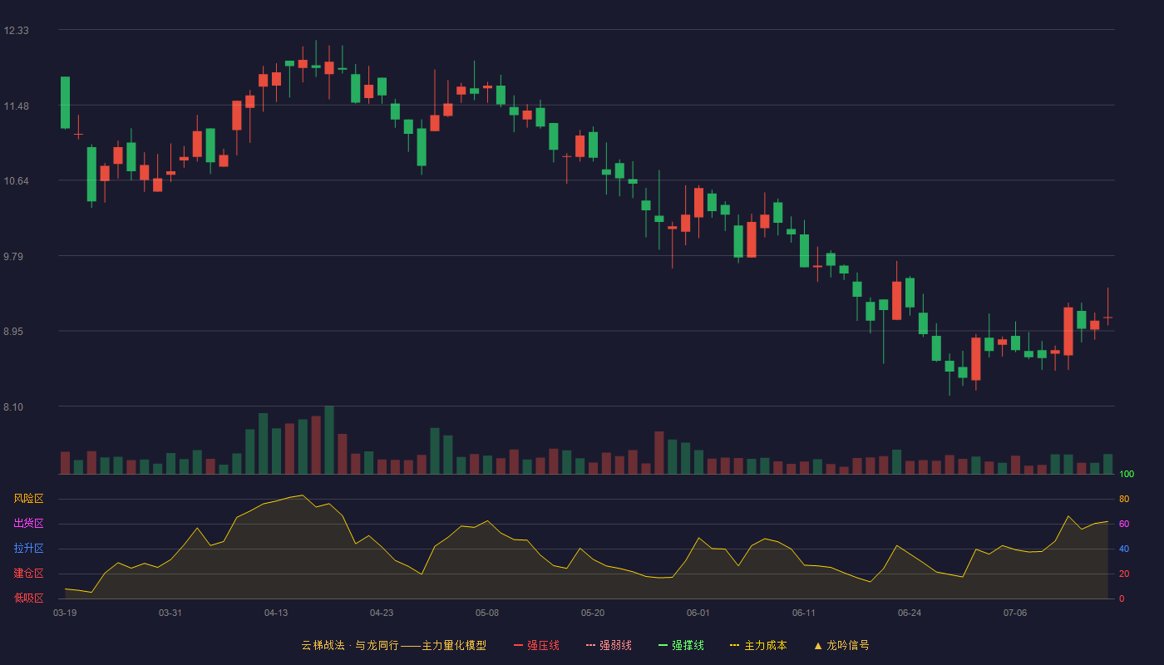Select the 风险区 zone label
Screen dimensions: 1164x665
28,499
